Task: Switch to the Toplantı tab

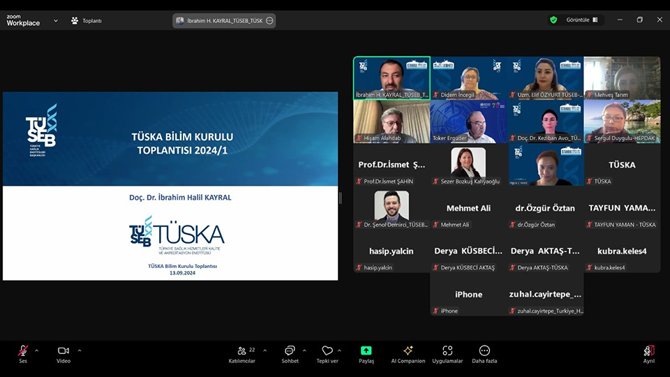Action: coord(87,20)
